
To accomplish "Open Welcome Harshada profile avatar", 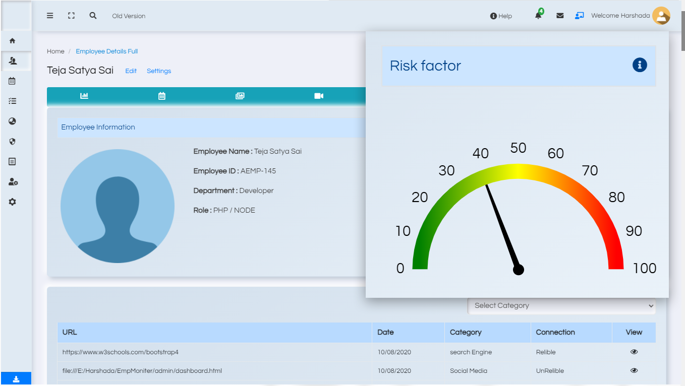I will 661,16.
